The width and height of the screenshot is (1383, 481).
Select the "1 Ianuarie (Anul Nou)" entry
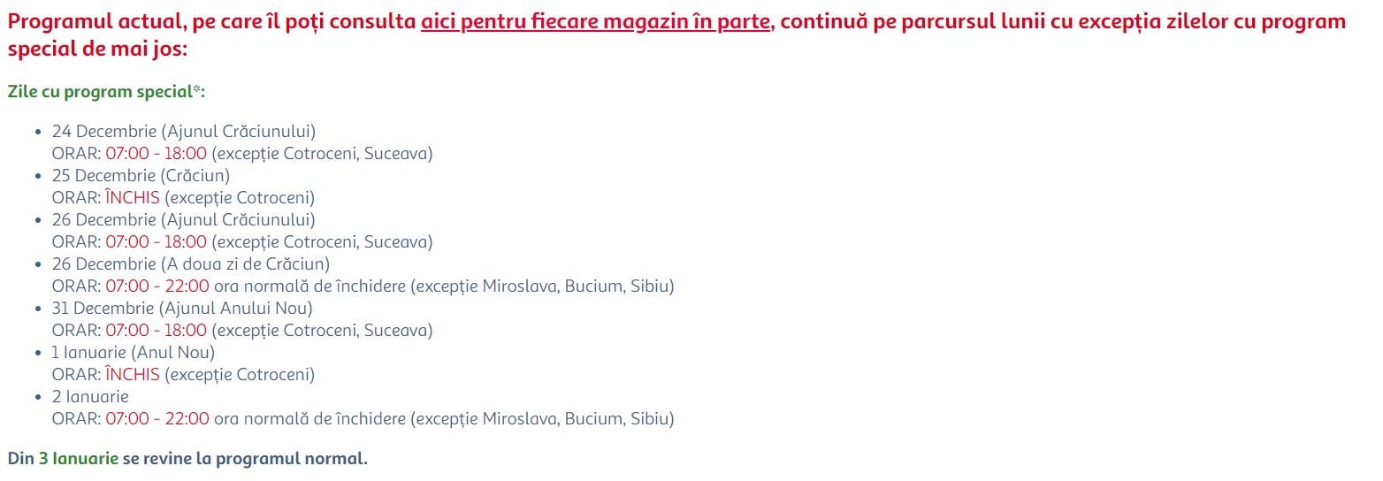click(134, 353)
